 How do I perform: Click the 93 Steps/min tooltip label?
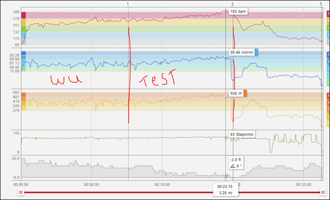point(242,134)
